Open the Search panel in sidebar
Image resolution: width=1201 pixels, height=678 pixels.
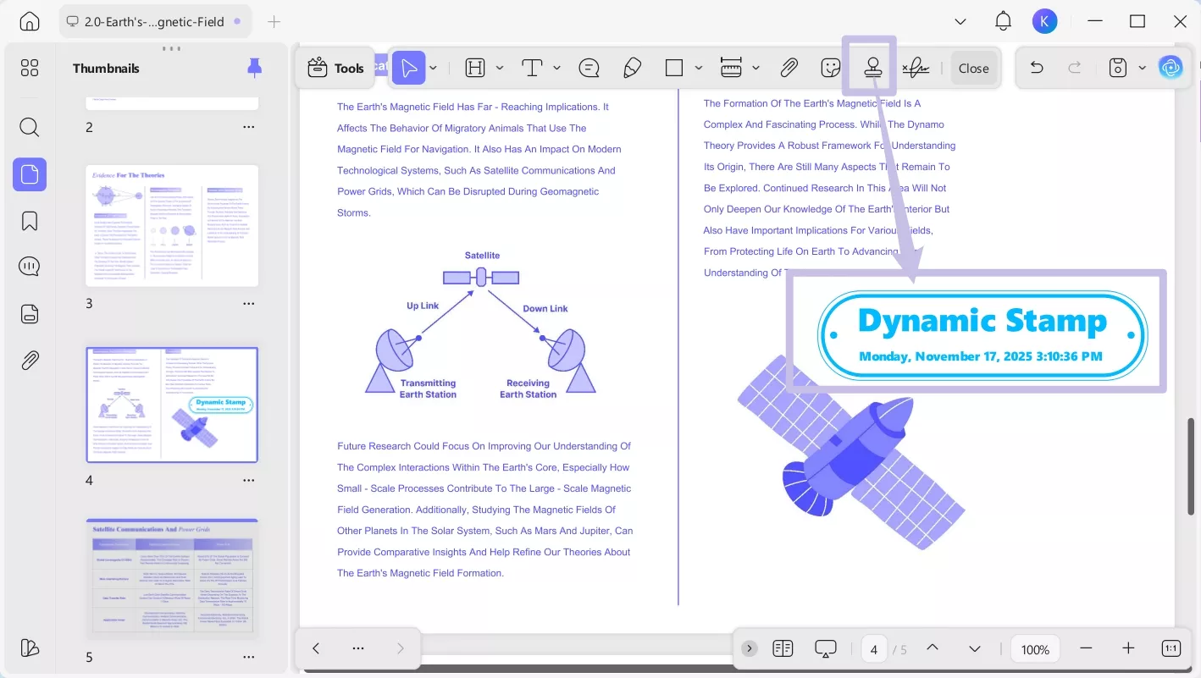[x=30, y=128]
